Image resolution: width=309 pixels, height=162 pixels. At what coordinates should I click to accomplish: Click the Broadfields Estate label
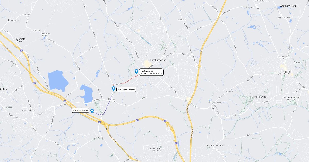(157, 149)
